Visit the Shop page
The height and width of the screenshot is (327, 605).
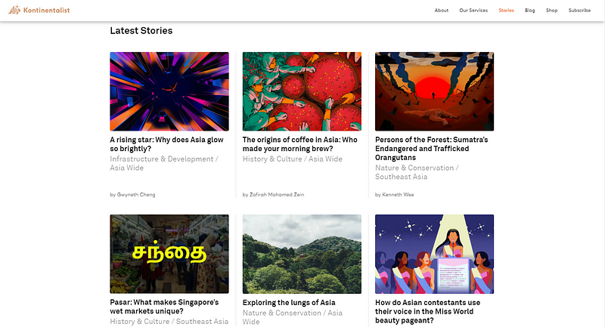tap(552, 11)
